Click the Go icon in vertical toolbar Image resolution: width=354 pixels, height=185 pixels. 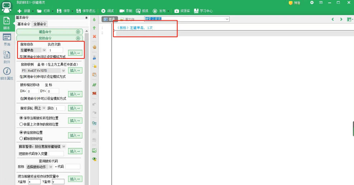point(94,123)
